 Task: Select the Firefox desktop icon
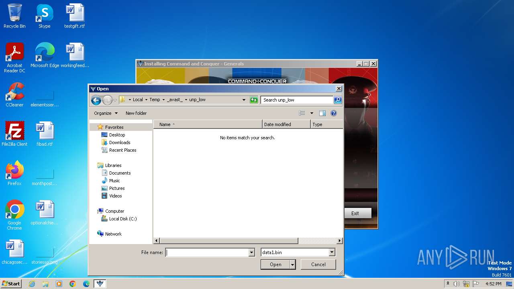[14, 173]
